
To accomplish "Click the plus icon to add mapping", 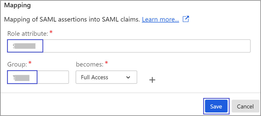I will [x=152, y=80].
